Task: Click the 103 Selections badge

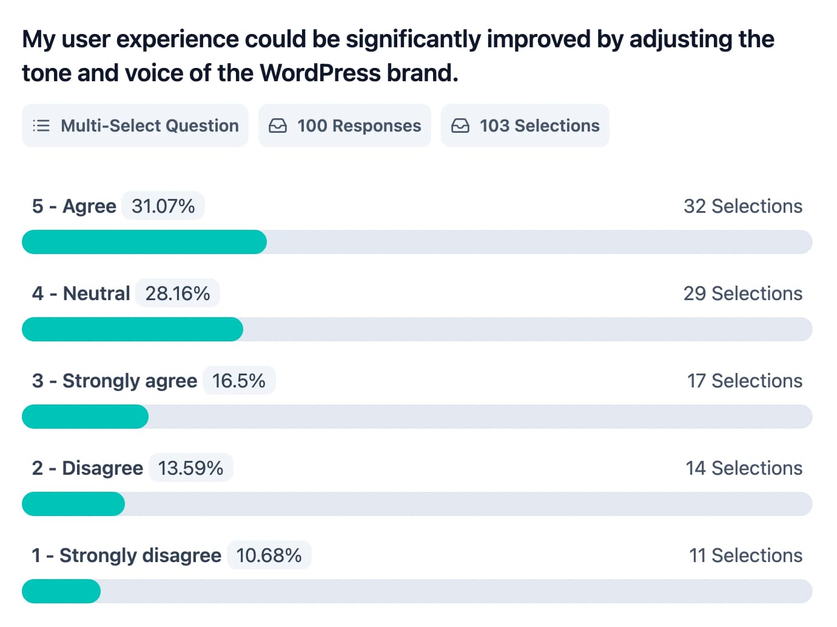Action: coord(525,126)
